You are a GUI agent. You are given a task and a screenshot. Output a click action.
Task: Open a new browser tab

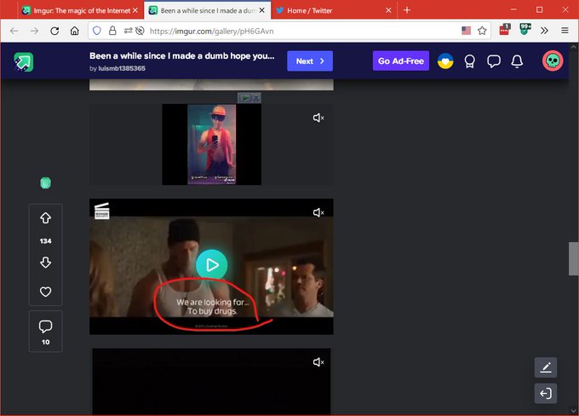pyautogui.click(x=407, y=10)
